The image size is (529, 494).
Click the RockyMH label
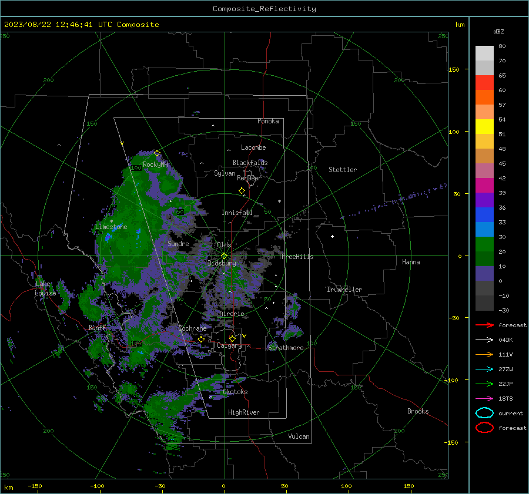point(155,164)
